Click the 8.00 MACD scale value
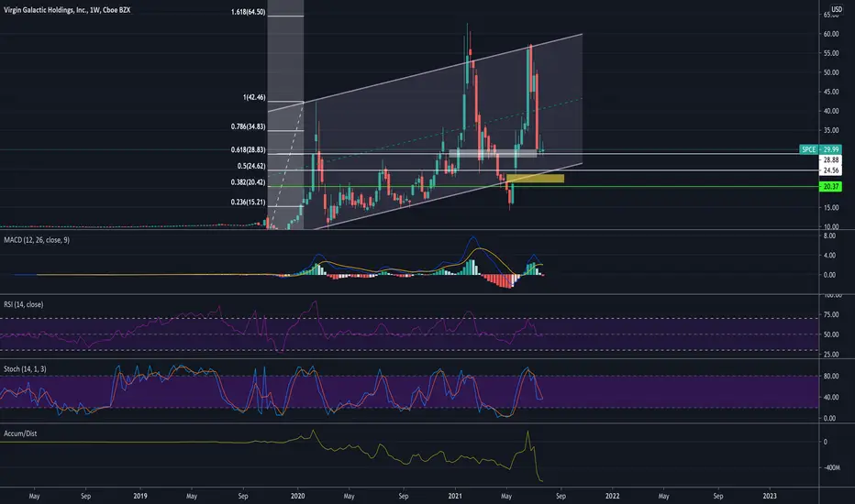 click(829, 236)
